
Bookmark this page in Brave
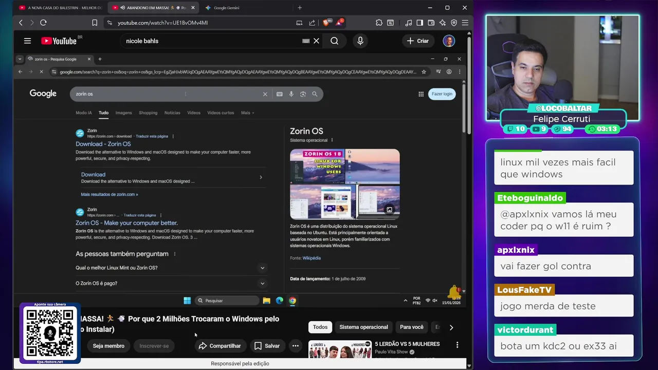click(95, 23)
